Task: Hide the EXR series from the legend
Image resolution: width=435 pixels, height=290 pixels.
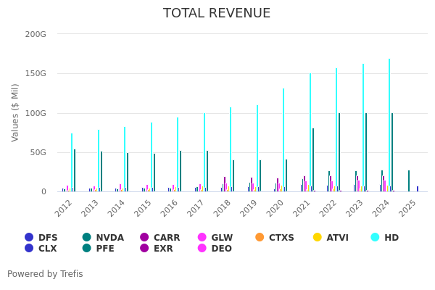Action: point(157,249)
